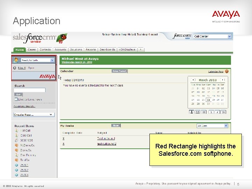Screen dimensions: 252x189
Task: Click the list view calendar icon
Action: [204, 112]
